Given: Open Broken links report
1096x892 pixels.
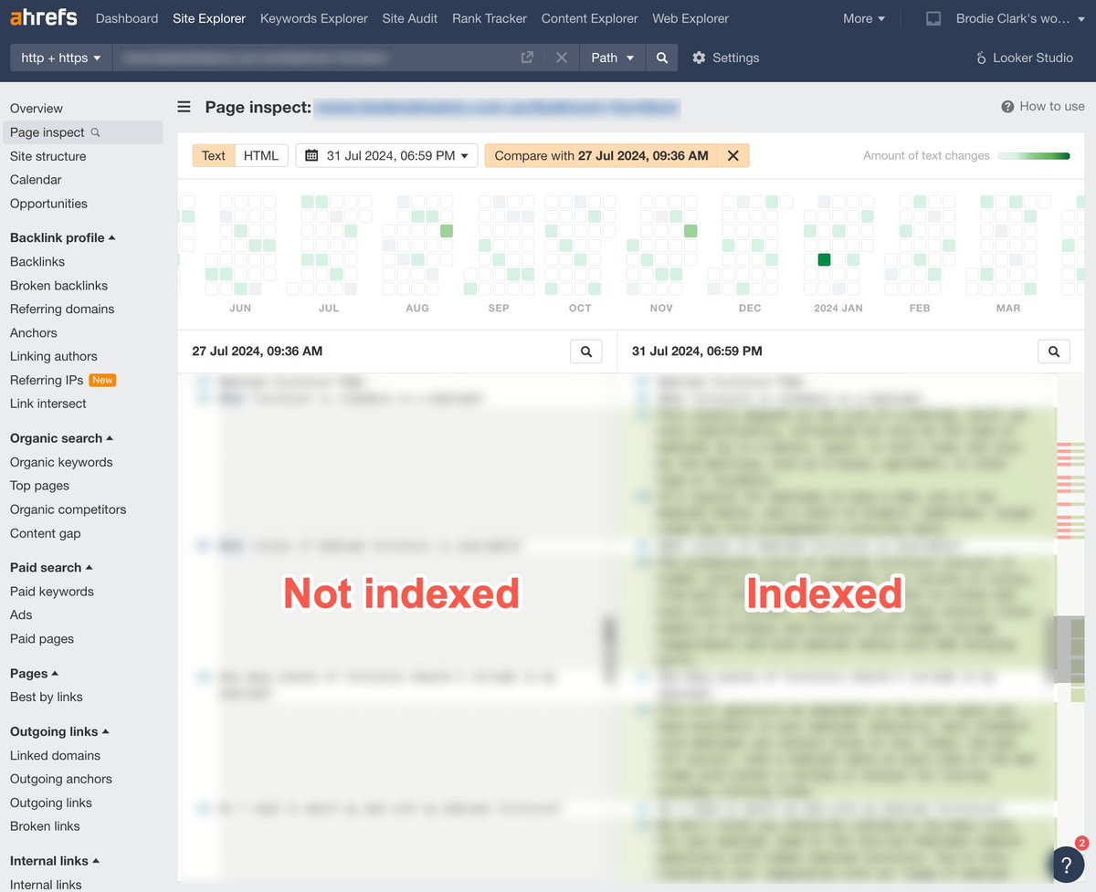Looking at the screenshot, I should [45, 827].
